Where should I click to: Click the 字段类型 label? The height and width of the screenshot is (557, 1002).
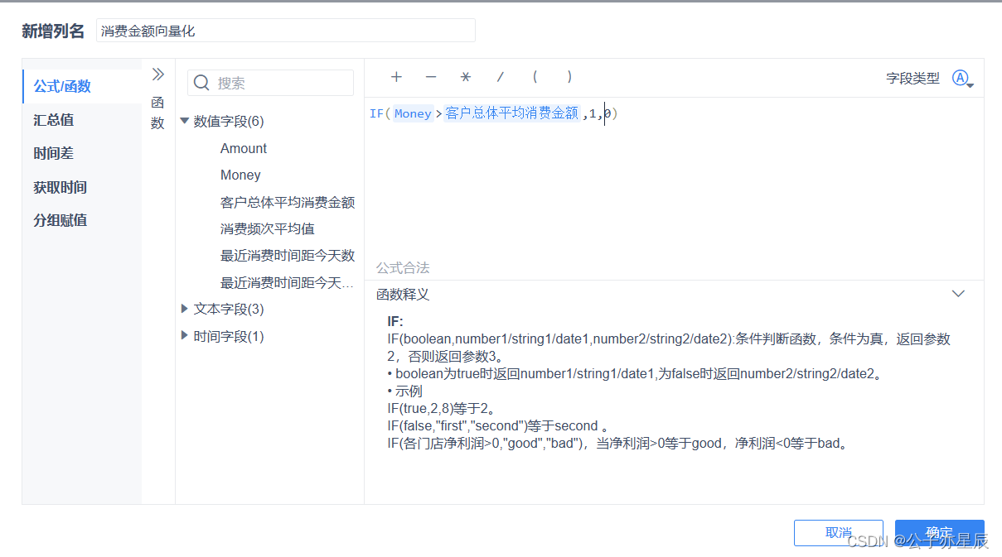(x=913, y=79)
